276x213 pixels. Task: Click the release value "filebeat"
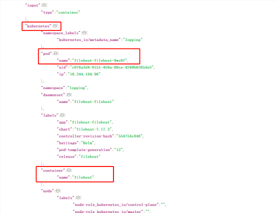(89, 156)
